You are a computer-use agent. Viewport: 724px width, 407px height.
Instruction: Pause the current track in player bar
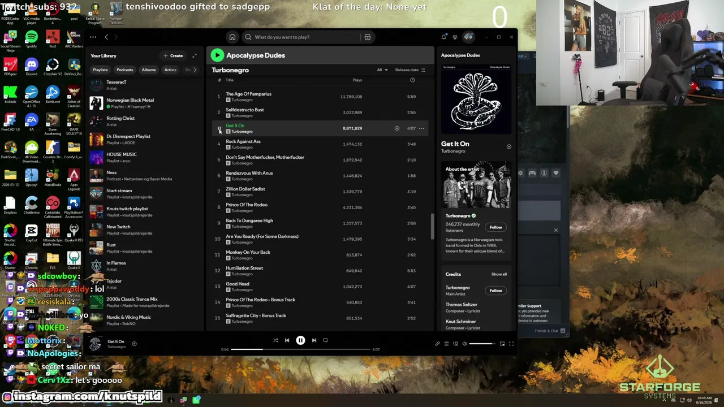pyautogui.click(x=300, y=340)
